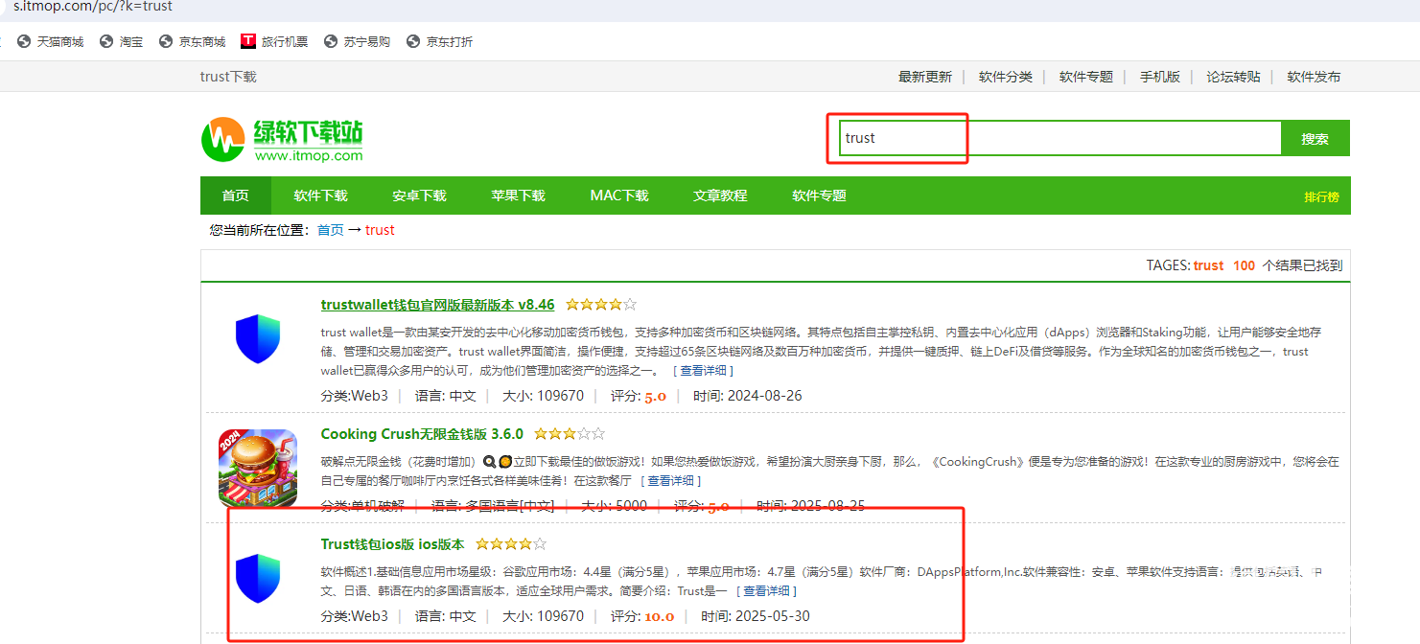The height and width of the screenshot is (644, 1420).
Task: Open the 最新更新 top menu link
Action: [924, 77]
